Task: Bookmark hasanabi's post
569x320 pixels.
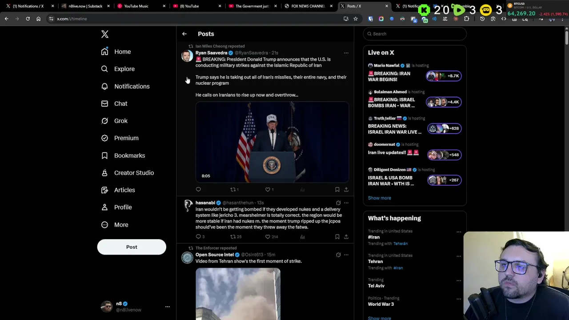Action: tap(337, 237)
